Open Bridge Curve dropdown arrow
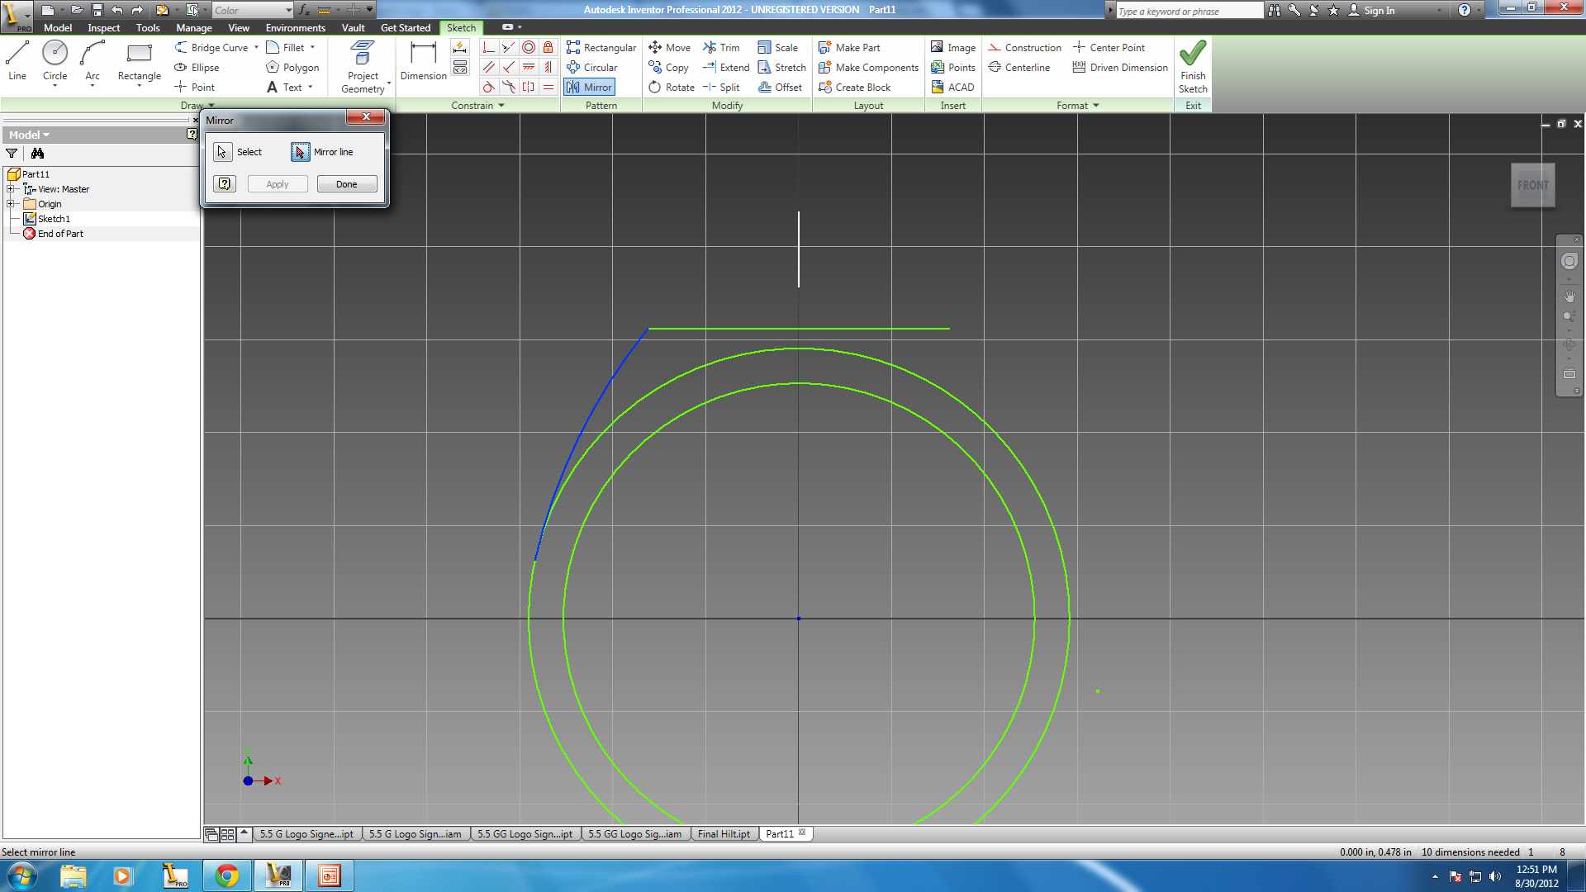 tap(256, 48)
